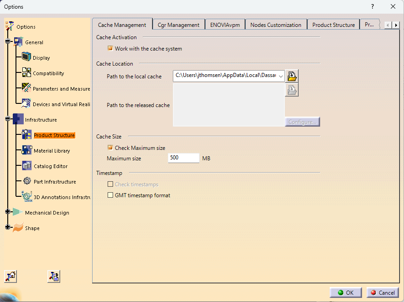The image size is (404, 302).
Task: Close the Options dialog window
Action: tap(393, 6)
